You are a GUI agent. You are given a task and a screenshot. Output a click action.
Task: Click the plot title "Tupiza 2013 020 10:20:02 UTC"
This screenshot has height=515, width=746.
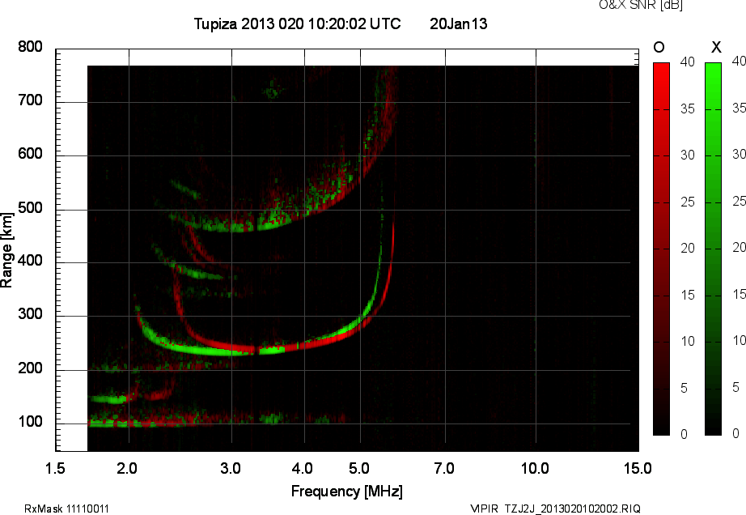pyautogui.click(x=298, y=23)
